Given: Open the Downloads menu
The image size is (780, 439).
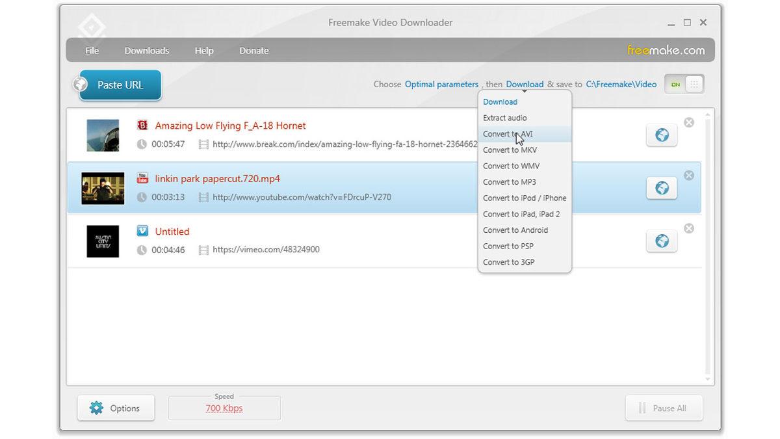Looking at the screenshot, I should (x=146, y=50).
